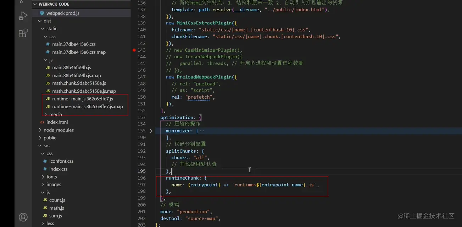Collapse the css folder under src
Screen dimensions: 462x227
click(43, 153)
